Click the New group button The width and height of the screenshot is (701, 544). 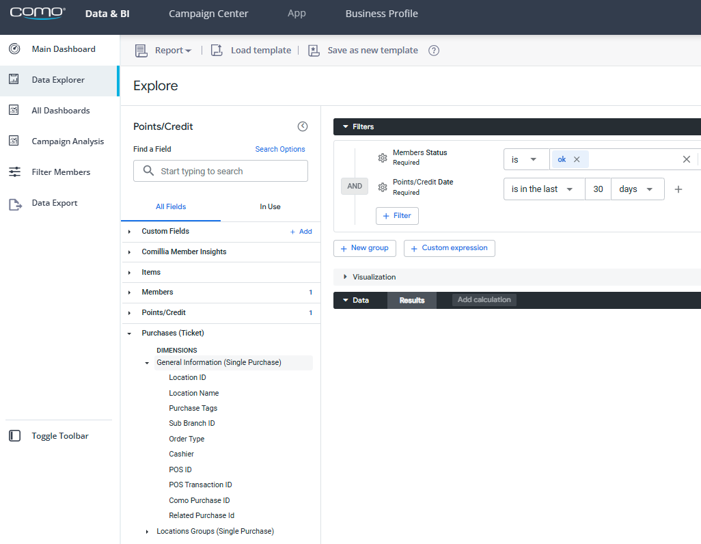click(x=364, y=248)
